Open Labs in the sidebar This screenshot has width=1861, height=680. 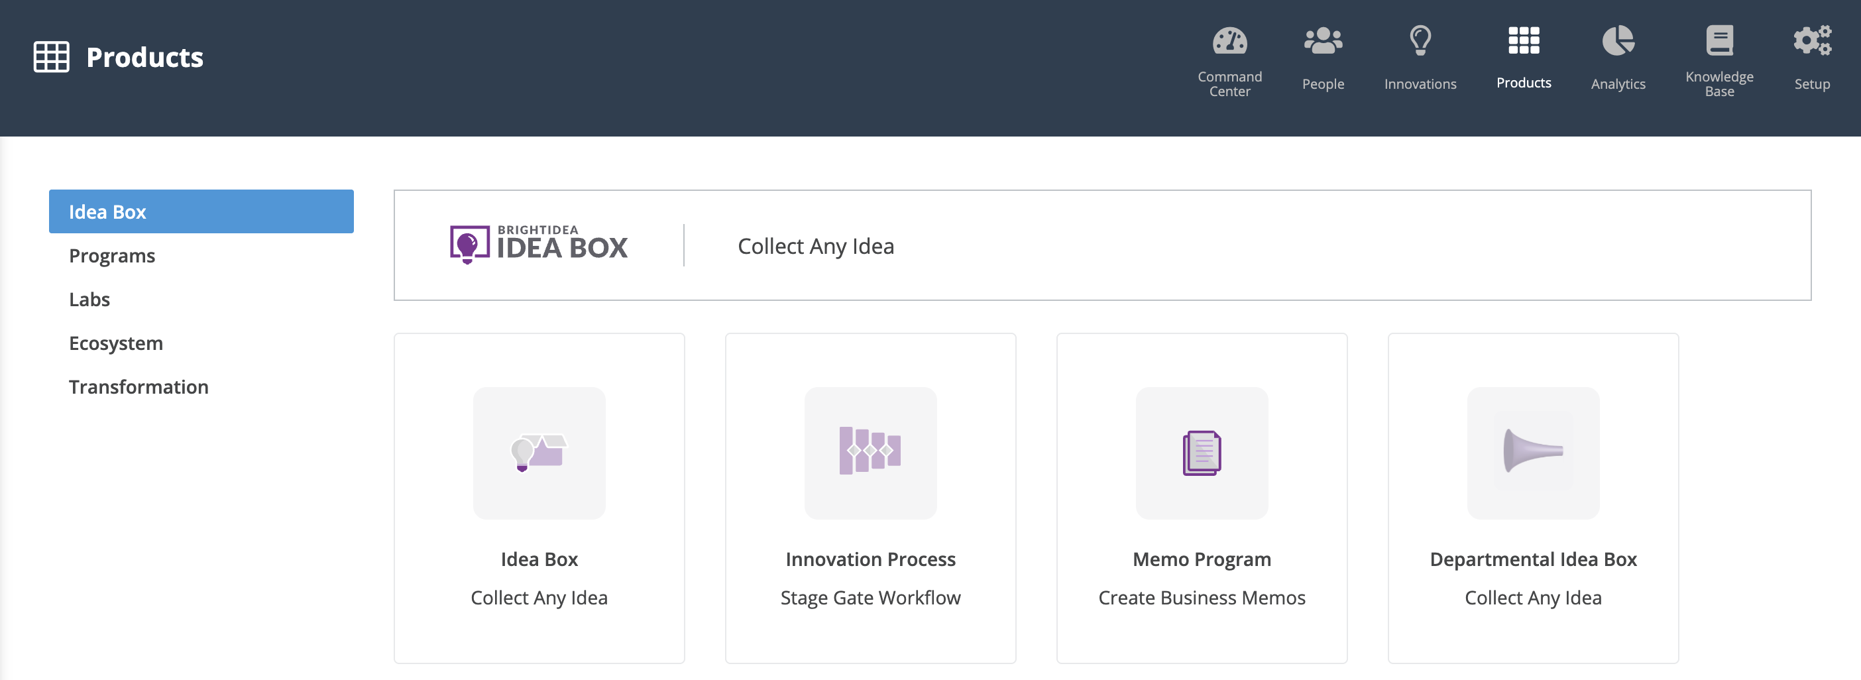click(x=89, y=299)
